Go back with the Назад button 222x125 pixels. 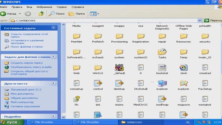point(8,14)
